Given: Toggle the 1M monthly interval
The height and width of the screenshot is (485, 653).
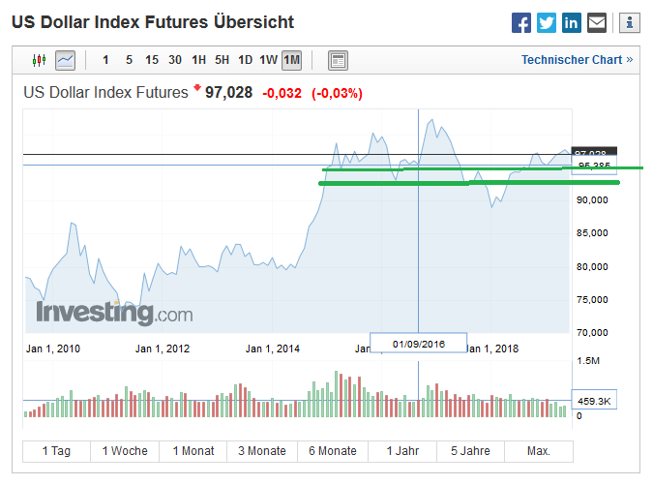Looking at the screenshot, I should (x=291, y=60).
